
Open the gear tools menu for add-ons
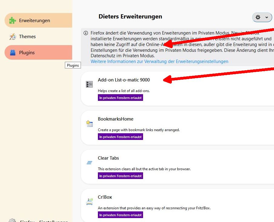pyautogui.click(x=262, y=17)
